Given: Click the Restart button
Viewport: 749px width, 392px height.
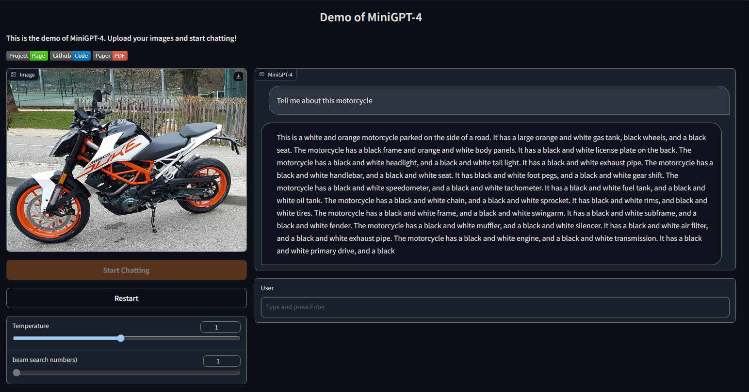Looking at the screenshot, I should (127, 298).
